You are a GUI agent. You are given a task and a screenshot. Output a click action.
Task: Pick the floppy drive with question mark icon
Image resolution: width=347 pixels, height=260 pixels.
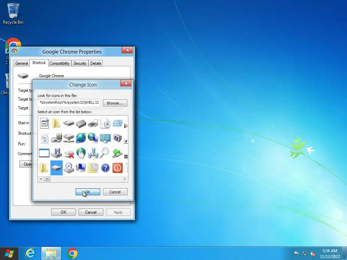(x=57, y=138)
